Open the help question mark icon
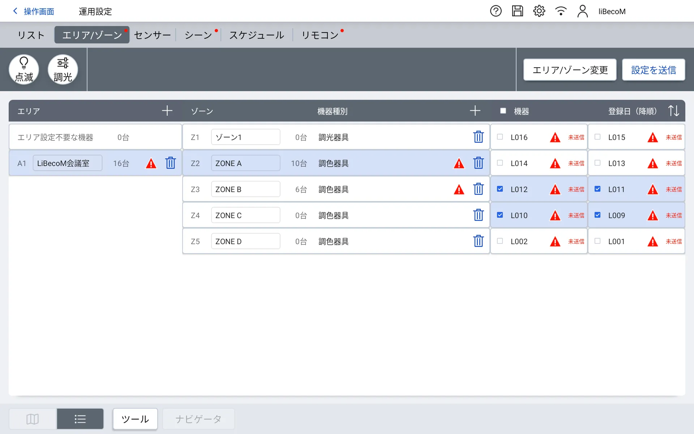 click(x=496, y=11)
